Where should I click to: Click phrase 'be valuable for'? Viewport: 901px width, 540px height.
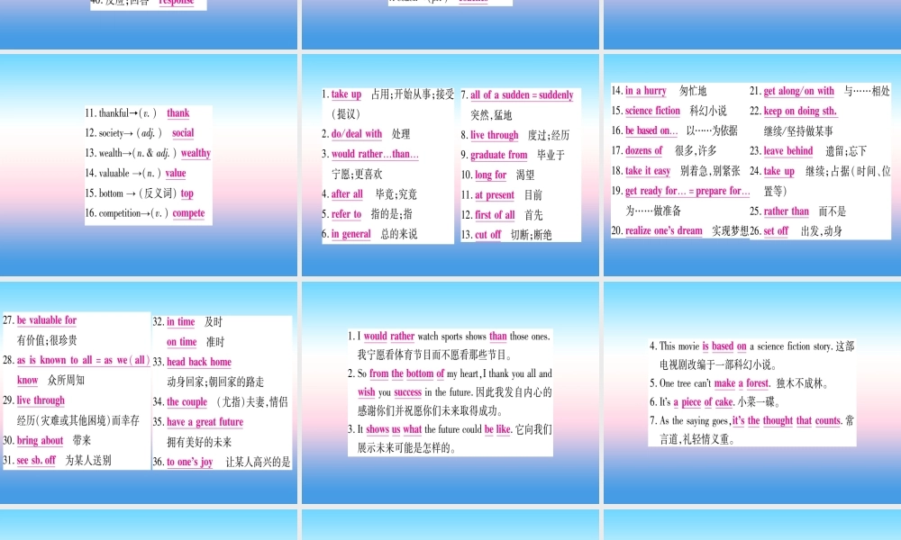[x=47, y=320]
